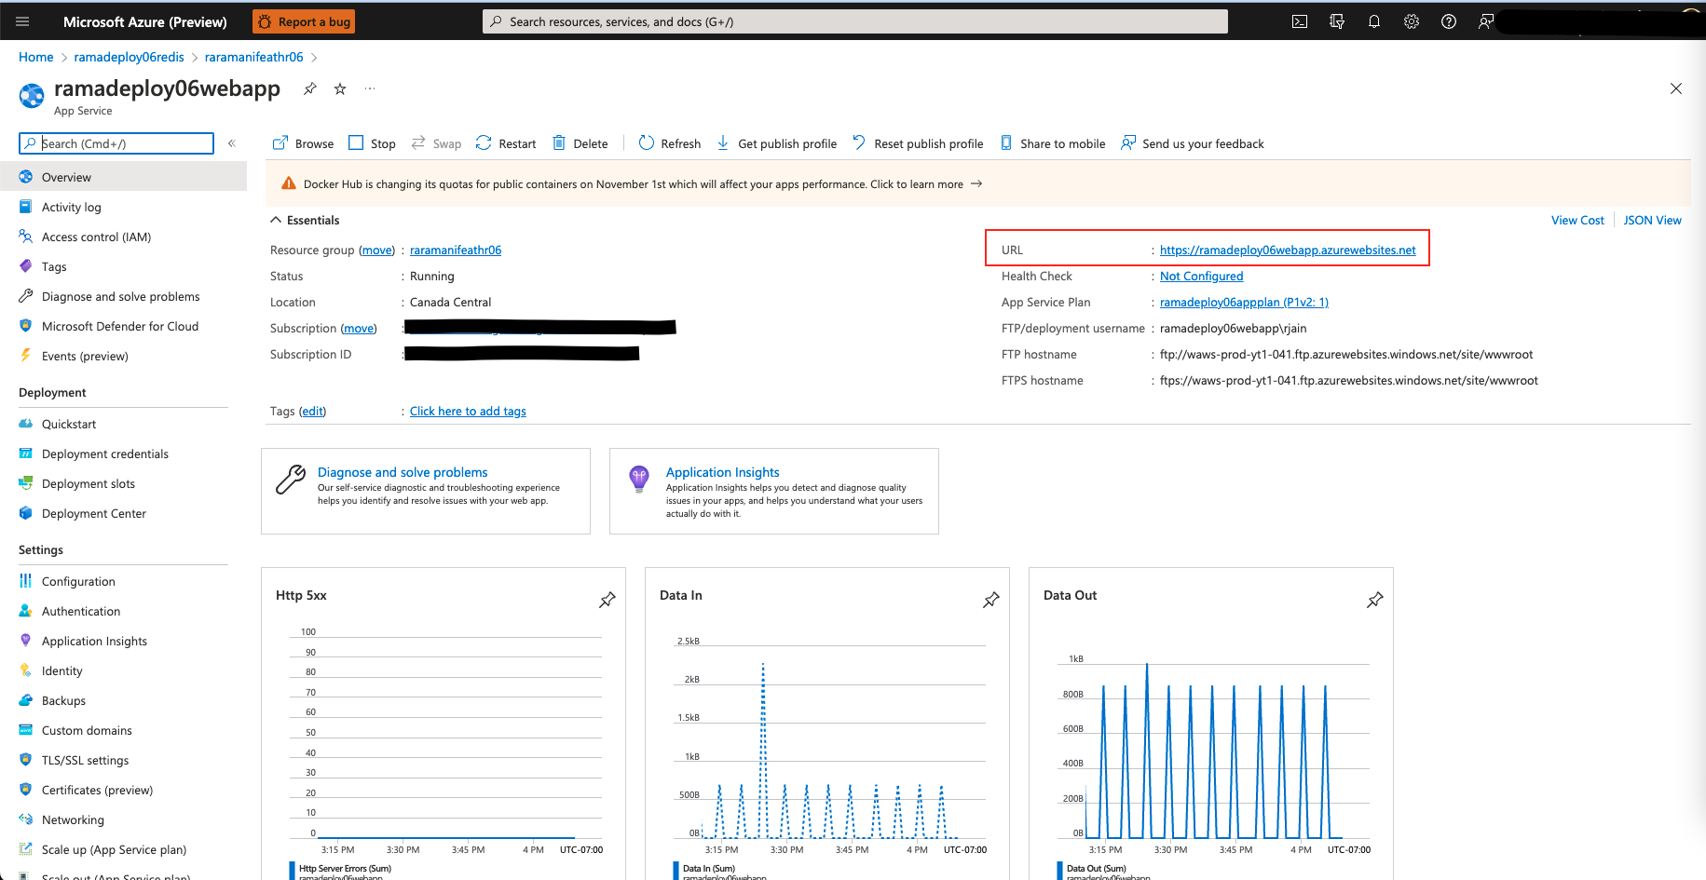Go to Home breadcrumb

(36, 57)
